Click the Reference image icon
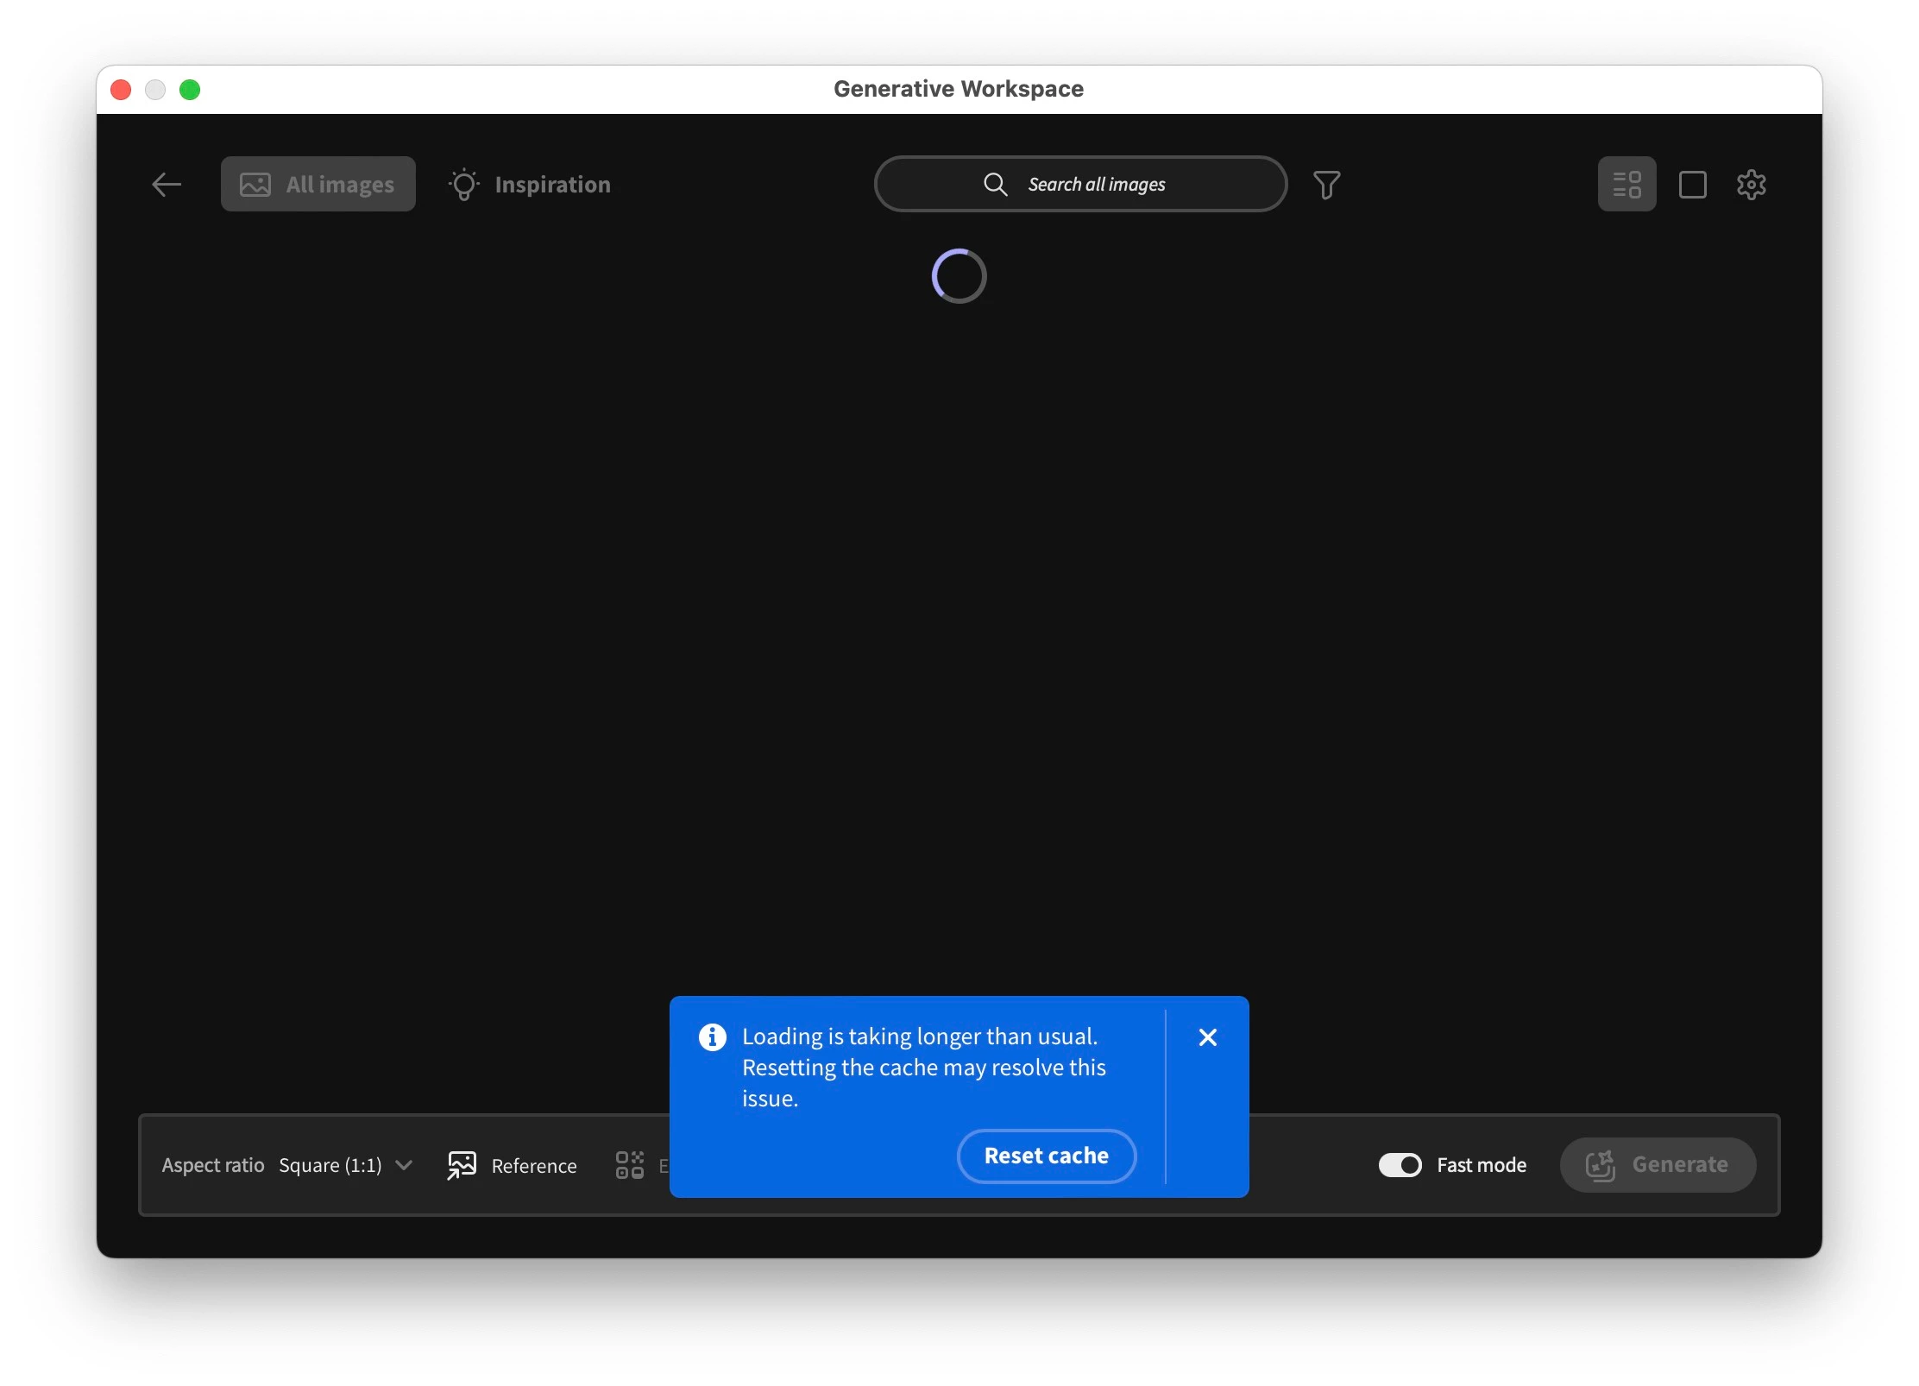This screenshot has height=1386, width=1919. coord(462,1165)
